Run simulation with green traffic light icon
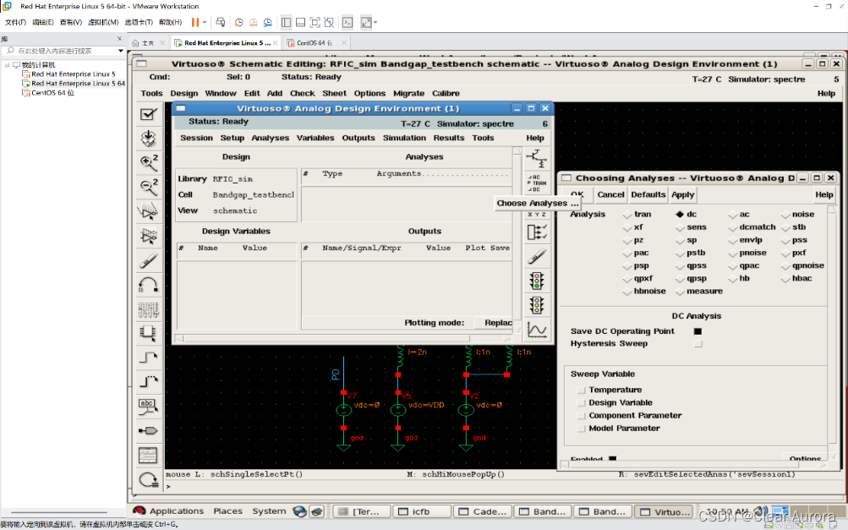This screenshot has height=530, width=848. click(537, 281)
